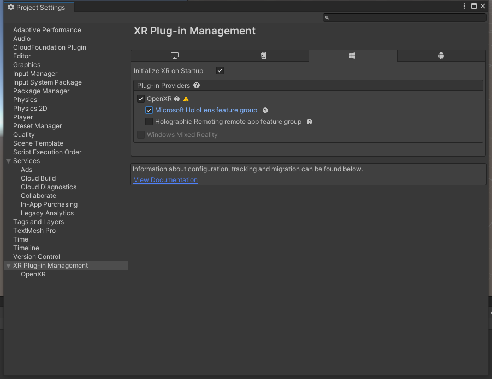Open the Player settings category
This screenshot has width=492, height=379.
coord(23,117)
